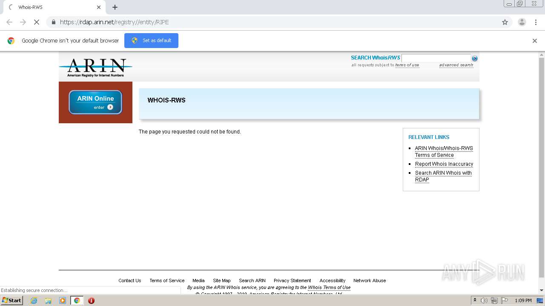The image size is (545, 306).
Task: Show hidden system tray icons
Action: tap(475, 300)
